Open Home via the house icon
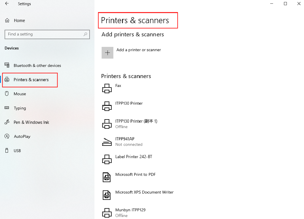Viewport: 304px width, 219px height. (x=7, y=20)
